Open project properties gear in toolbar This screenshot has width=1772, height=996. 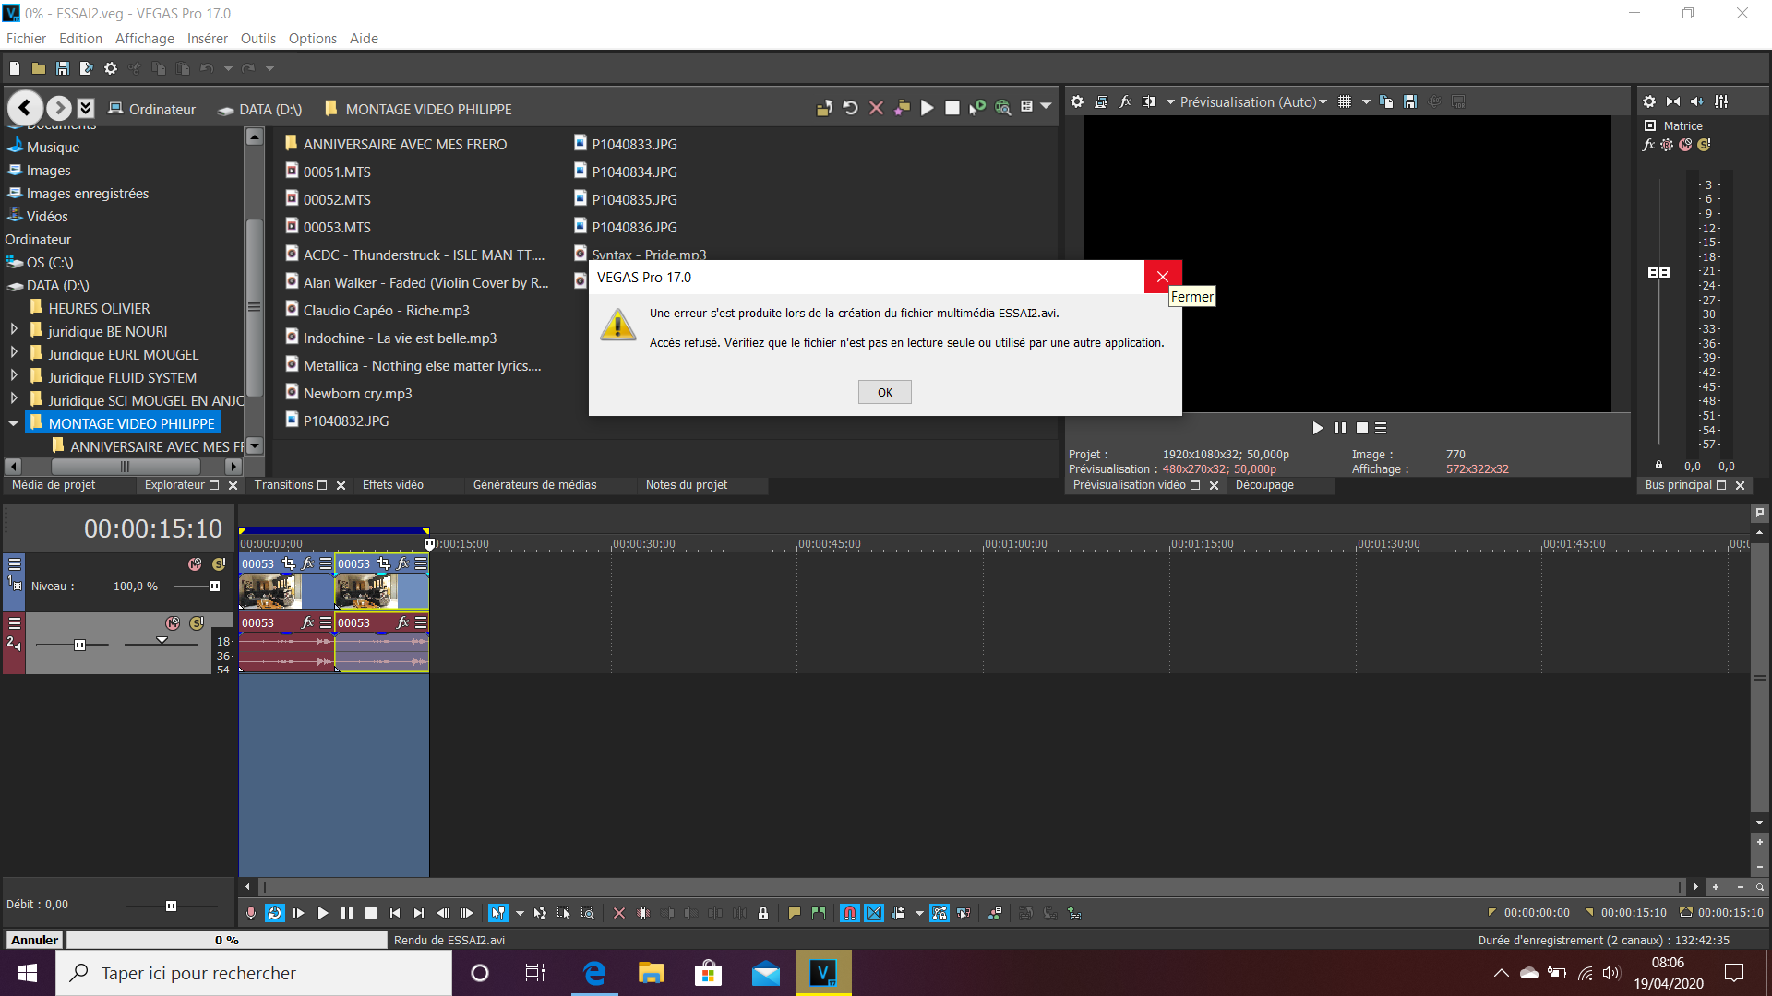(111, 68)
